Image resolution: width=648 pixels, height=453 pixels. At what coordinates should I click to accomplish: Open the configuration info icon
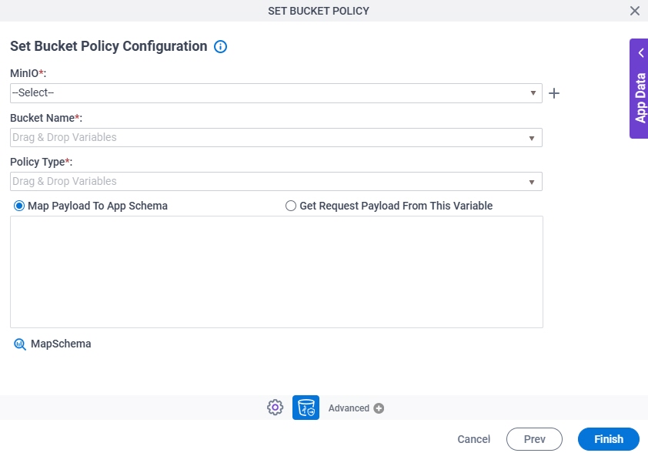[x=220, y=46]
